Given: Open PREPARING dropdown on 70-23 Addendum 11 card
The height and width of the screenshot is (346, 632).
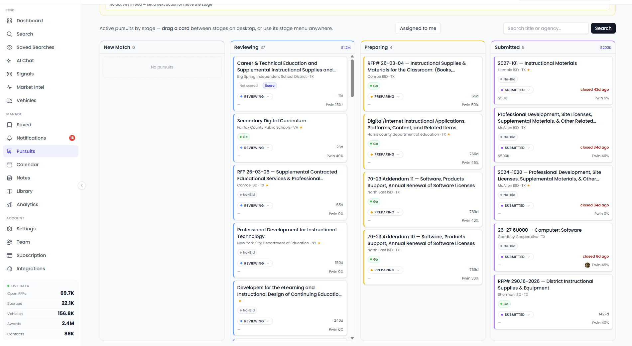Looking at the screenshot, I should [385, 212].
